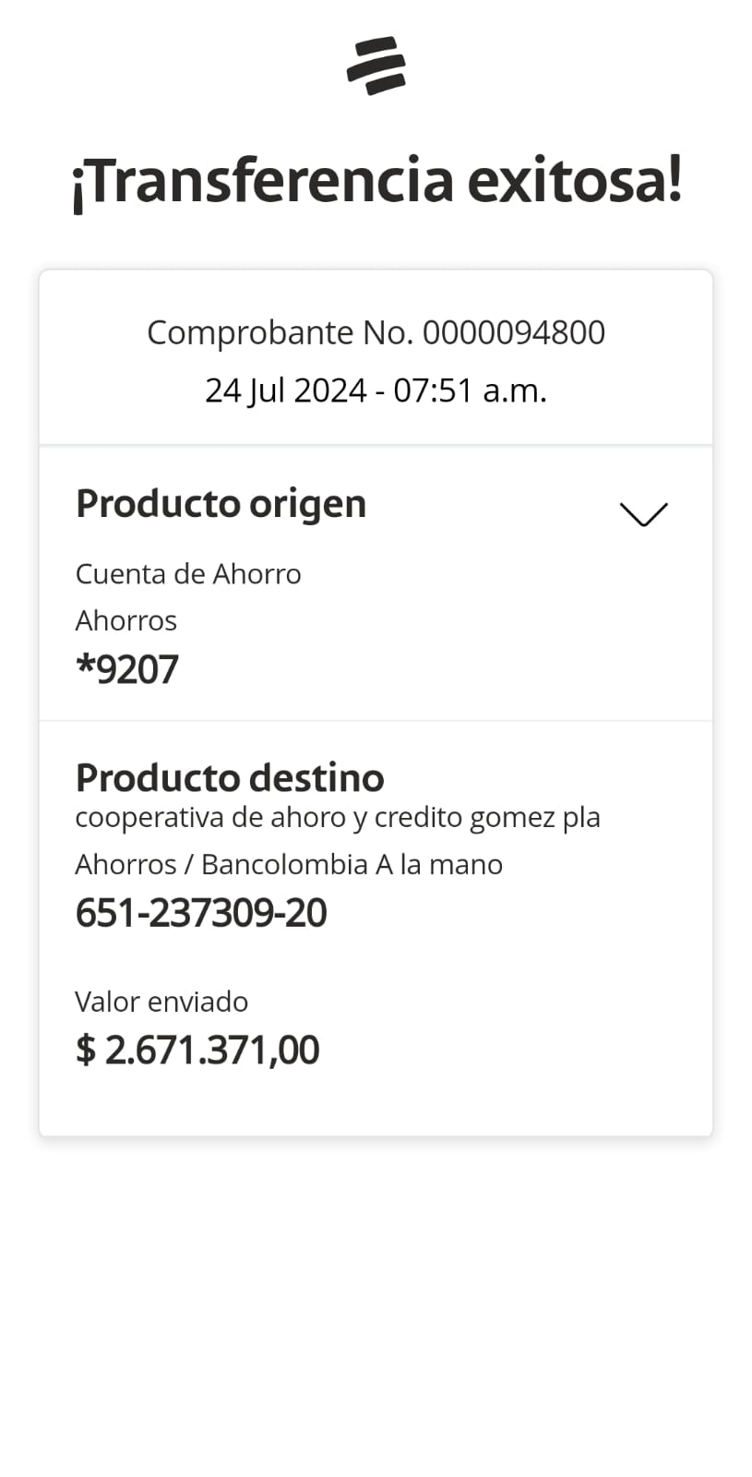Tap the "Producto destino" heading

point(230,778)
